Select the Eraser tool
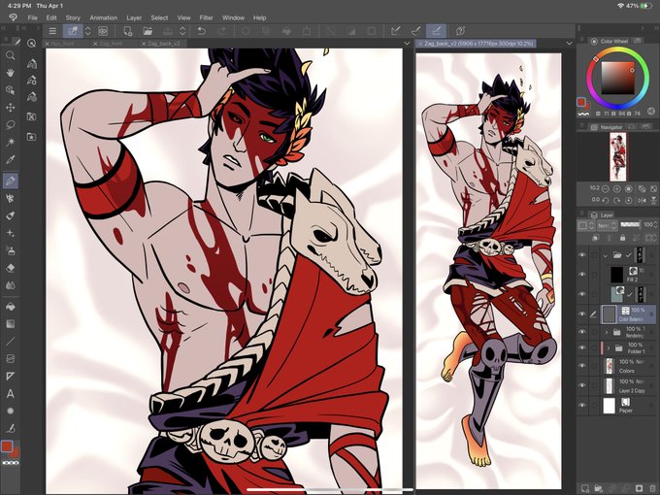 (x=10, y=268)
